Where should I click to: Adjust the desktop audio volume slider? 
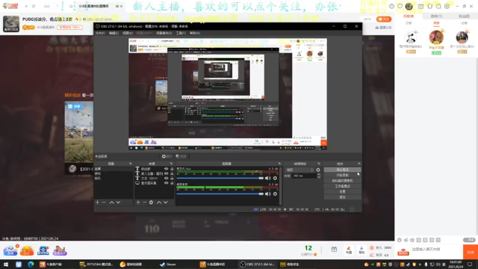click(x=220, y=194)
